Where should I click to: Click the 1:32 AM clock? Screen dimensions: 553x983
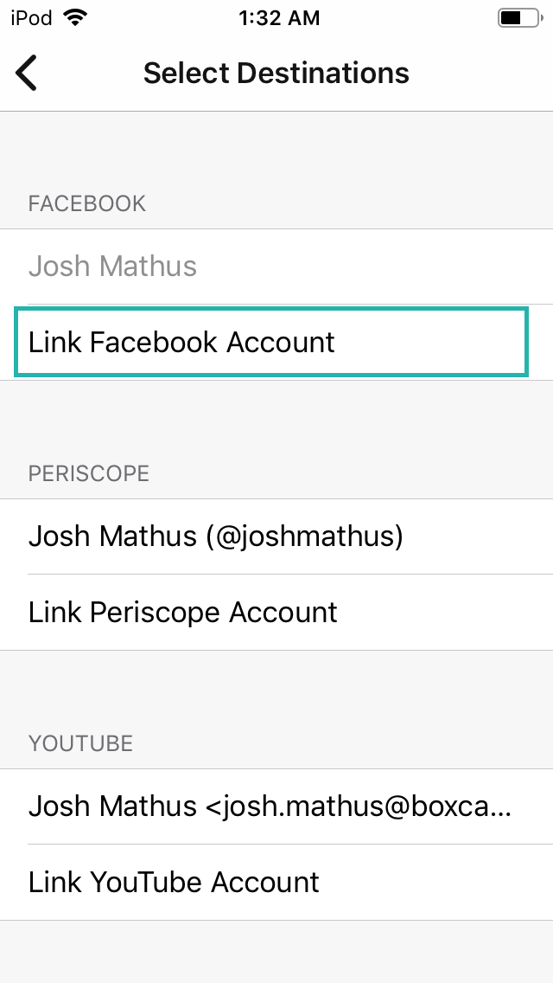click(x=278, y=17)
